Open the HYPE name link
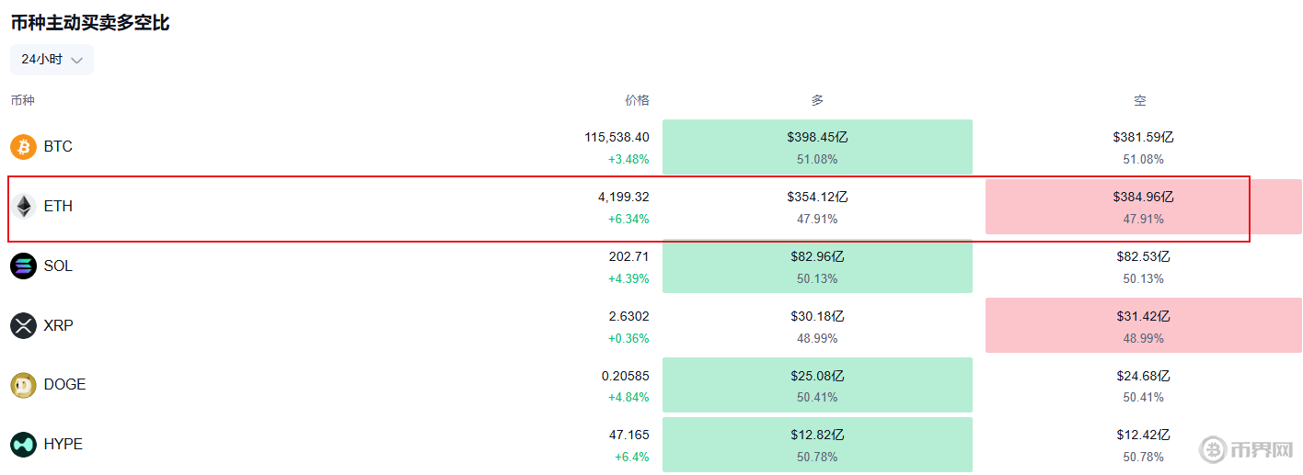This screenshot has width=1303, height=475. [x=63, y=445]
